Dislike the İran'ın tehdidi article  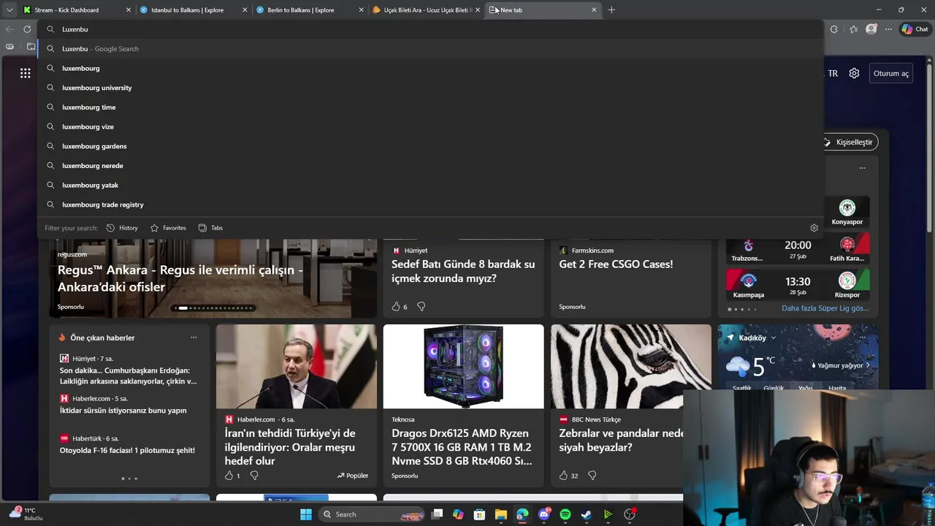(253, 476)
